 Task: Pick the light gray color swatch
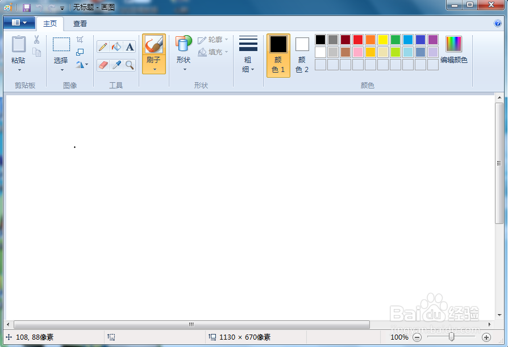[x=333, y=52]
